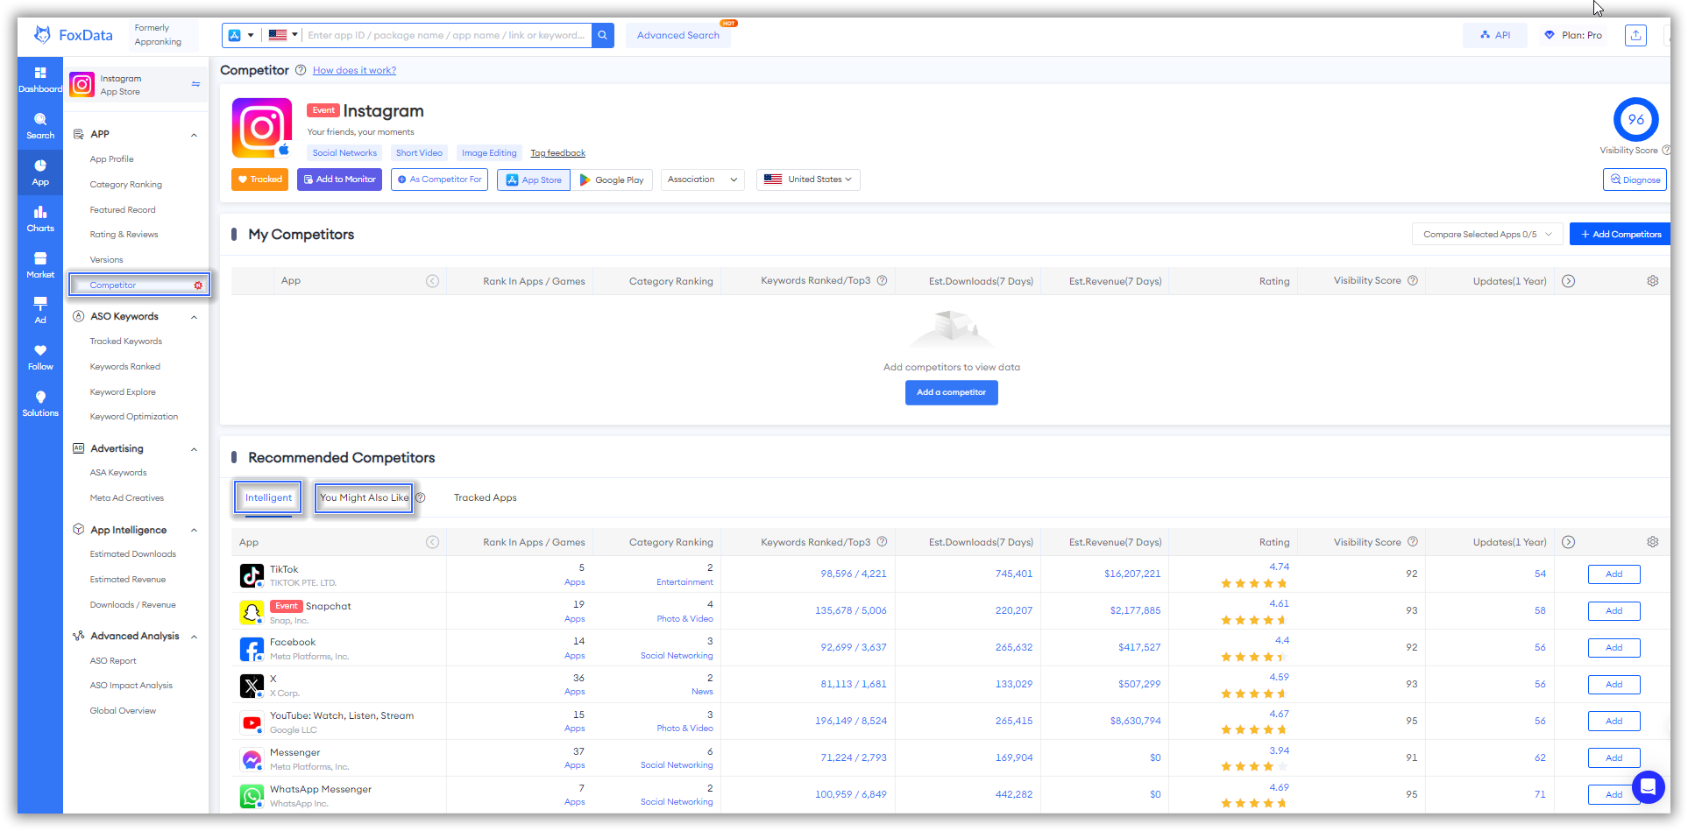Open How does it work link

coord(354,70)
